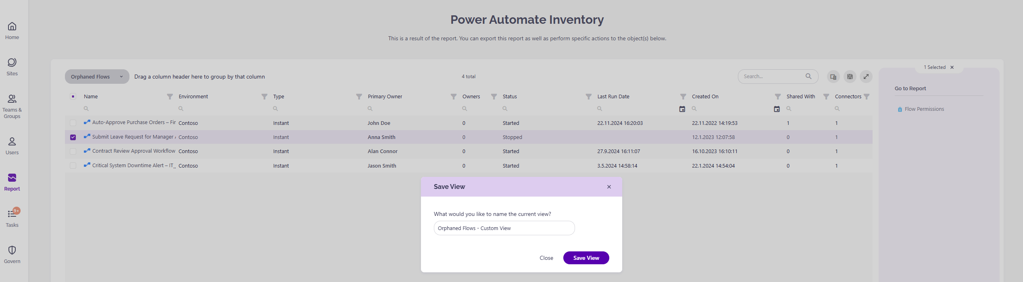Open Tasks with 9+ badge
The image size is (1023, 282).
coord(12,218)
